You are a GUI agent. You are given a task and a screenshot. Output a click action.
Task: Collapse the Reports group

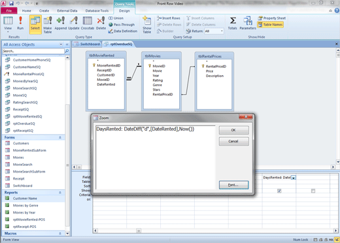pos(60,193)
